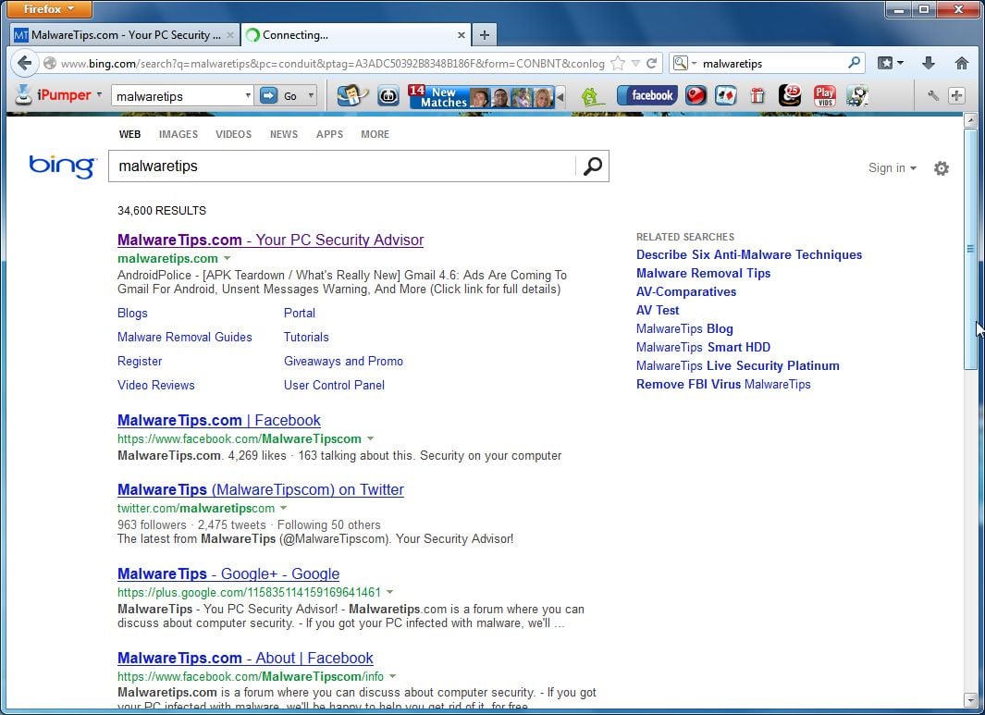Click the soccer player toolbar icon
985x715 pixels.
pyautogui.click(x=857, y=95)
